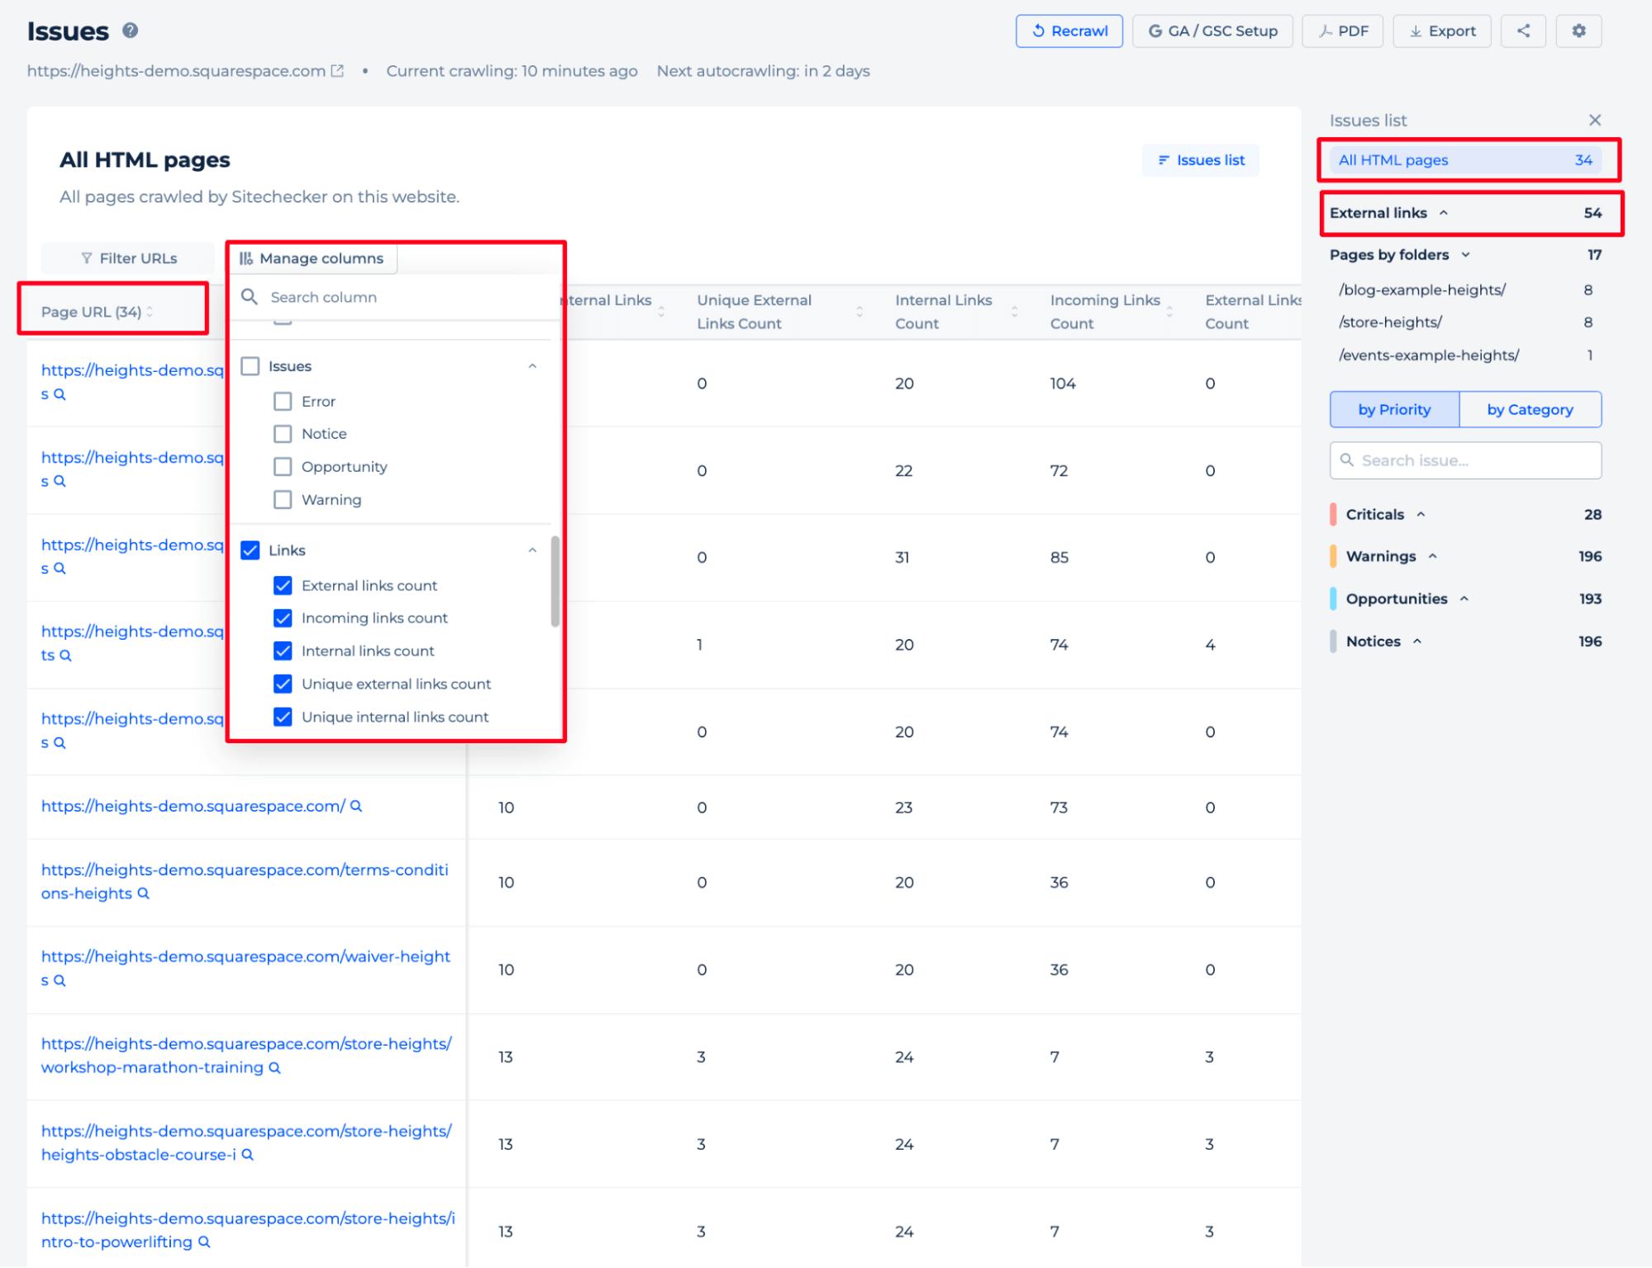Screen dimensions: 1652x1268
Task: Close the Issues list panel
Action: point(1594,121)
